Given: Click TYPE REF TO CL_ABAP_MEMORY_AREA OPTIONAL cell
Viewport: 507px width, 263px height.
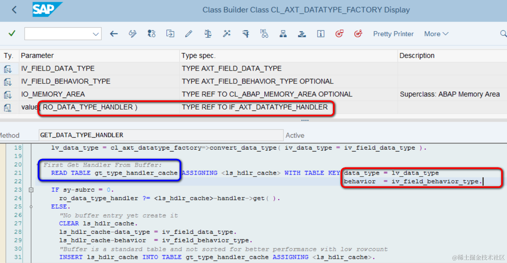Looking at the screenshot, I should pos(289,94).
